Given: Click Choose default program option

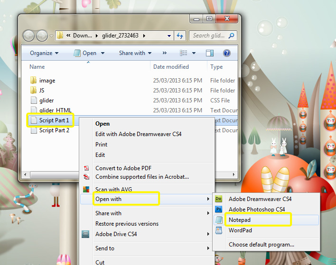Looking at the screenshot, I should (261, 245).
